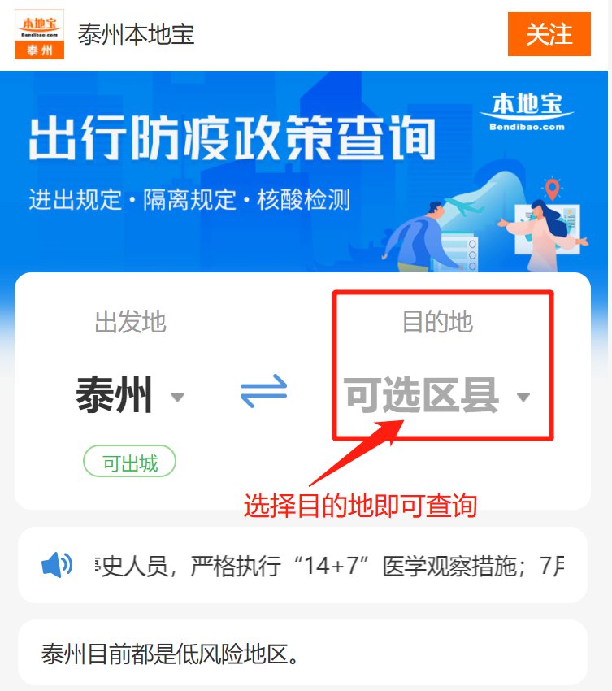Open the 泰州 departure dropdown arrow

click(177, 397)
